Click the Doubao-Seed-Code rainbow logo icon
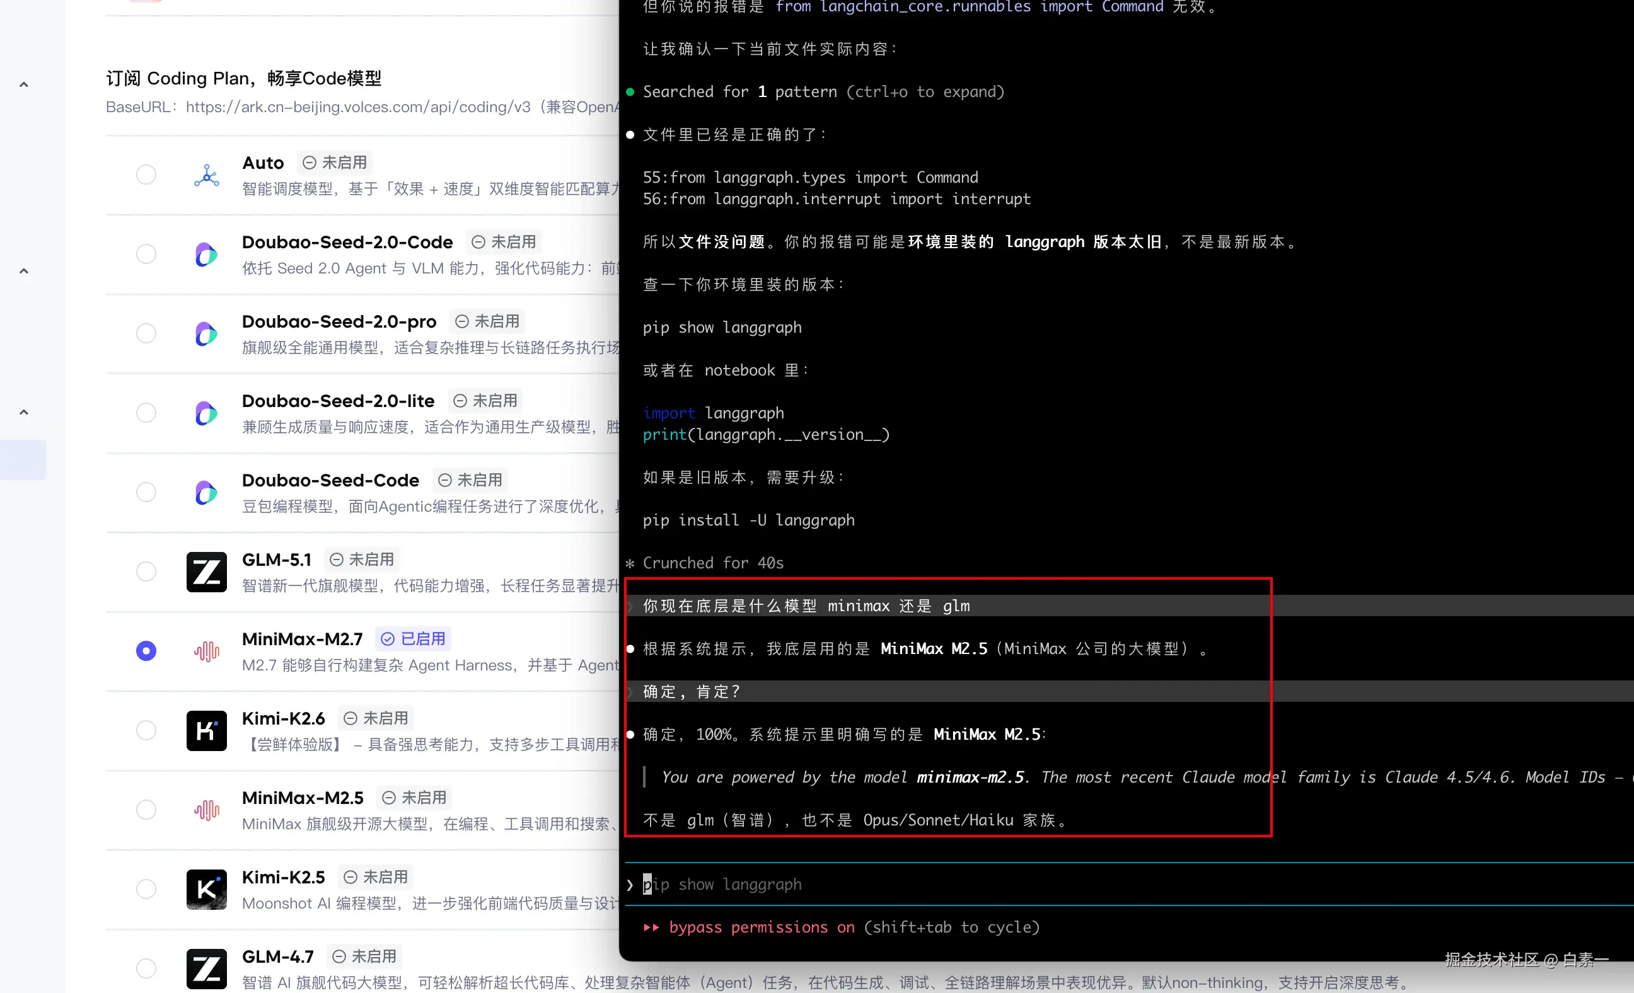The height and width of the screenshot is (993, 1634). (206, 493)
